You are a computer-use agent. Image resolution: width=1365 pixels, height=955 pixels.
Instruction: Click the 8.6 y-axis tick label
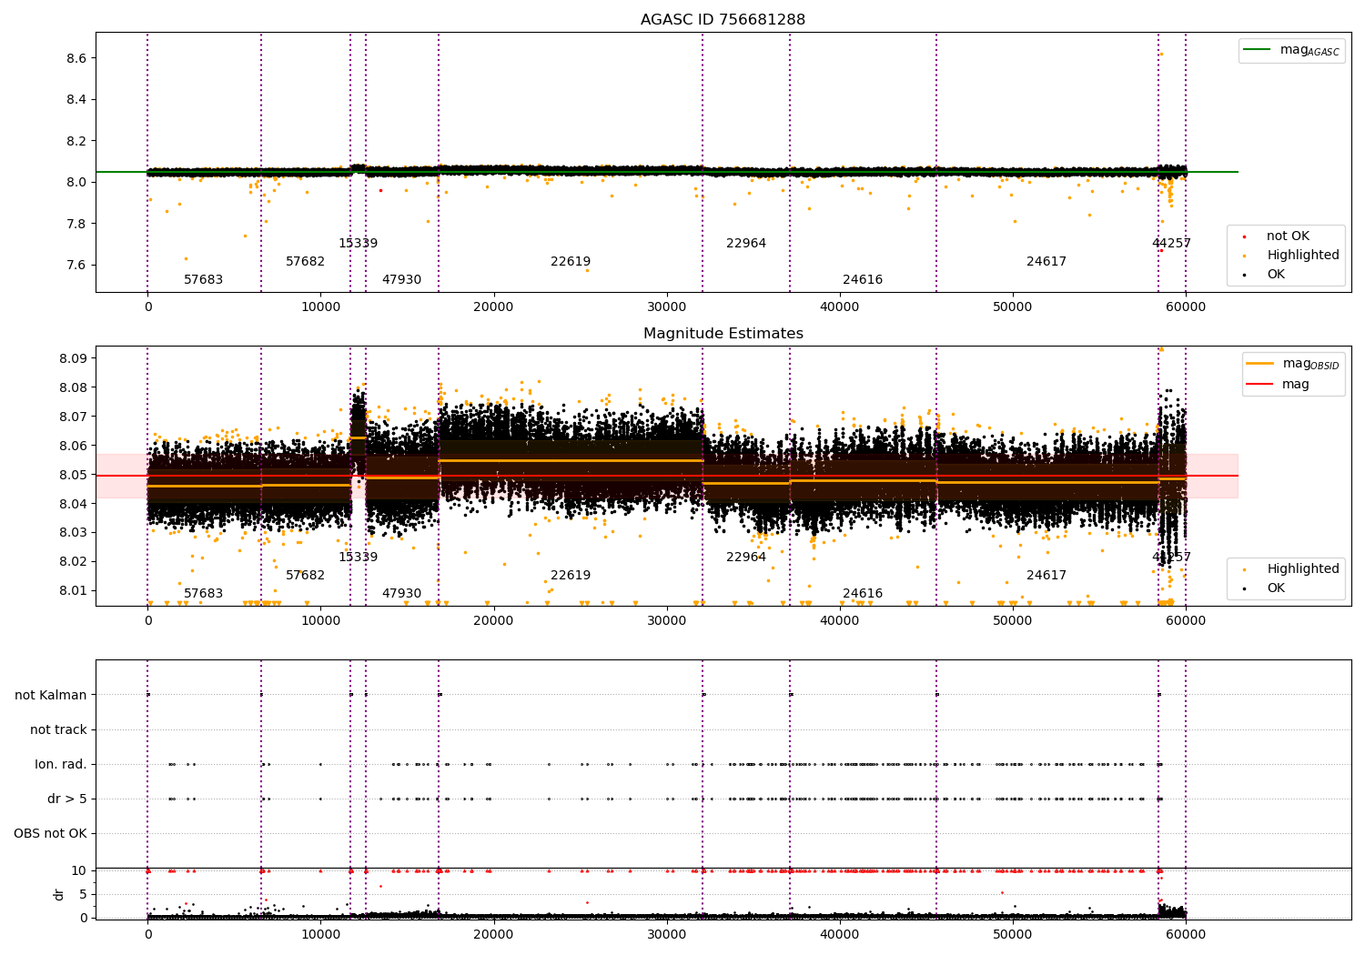[76, 58]
